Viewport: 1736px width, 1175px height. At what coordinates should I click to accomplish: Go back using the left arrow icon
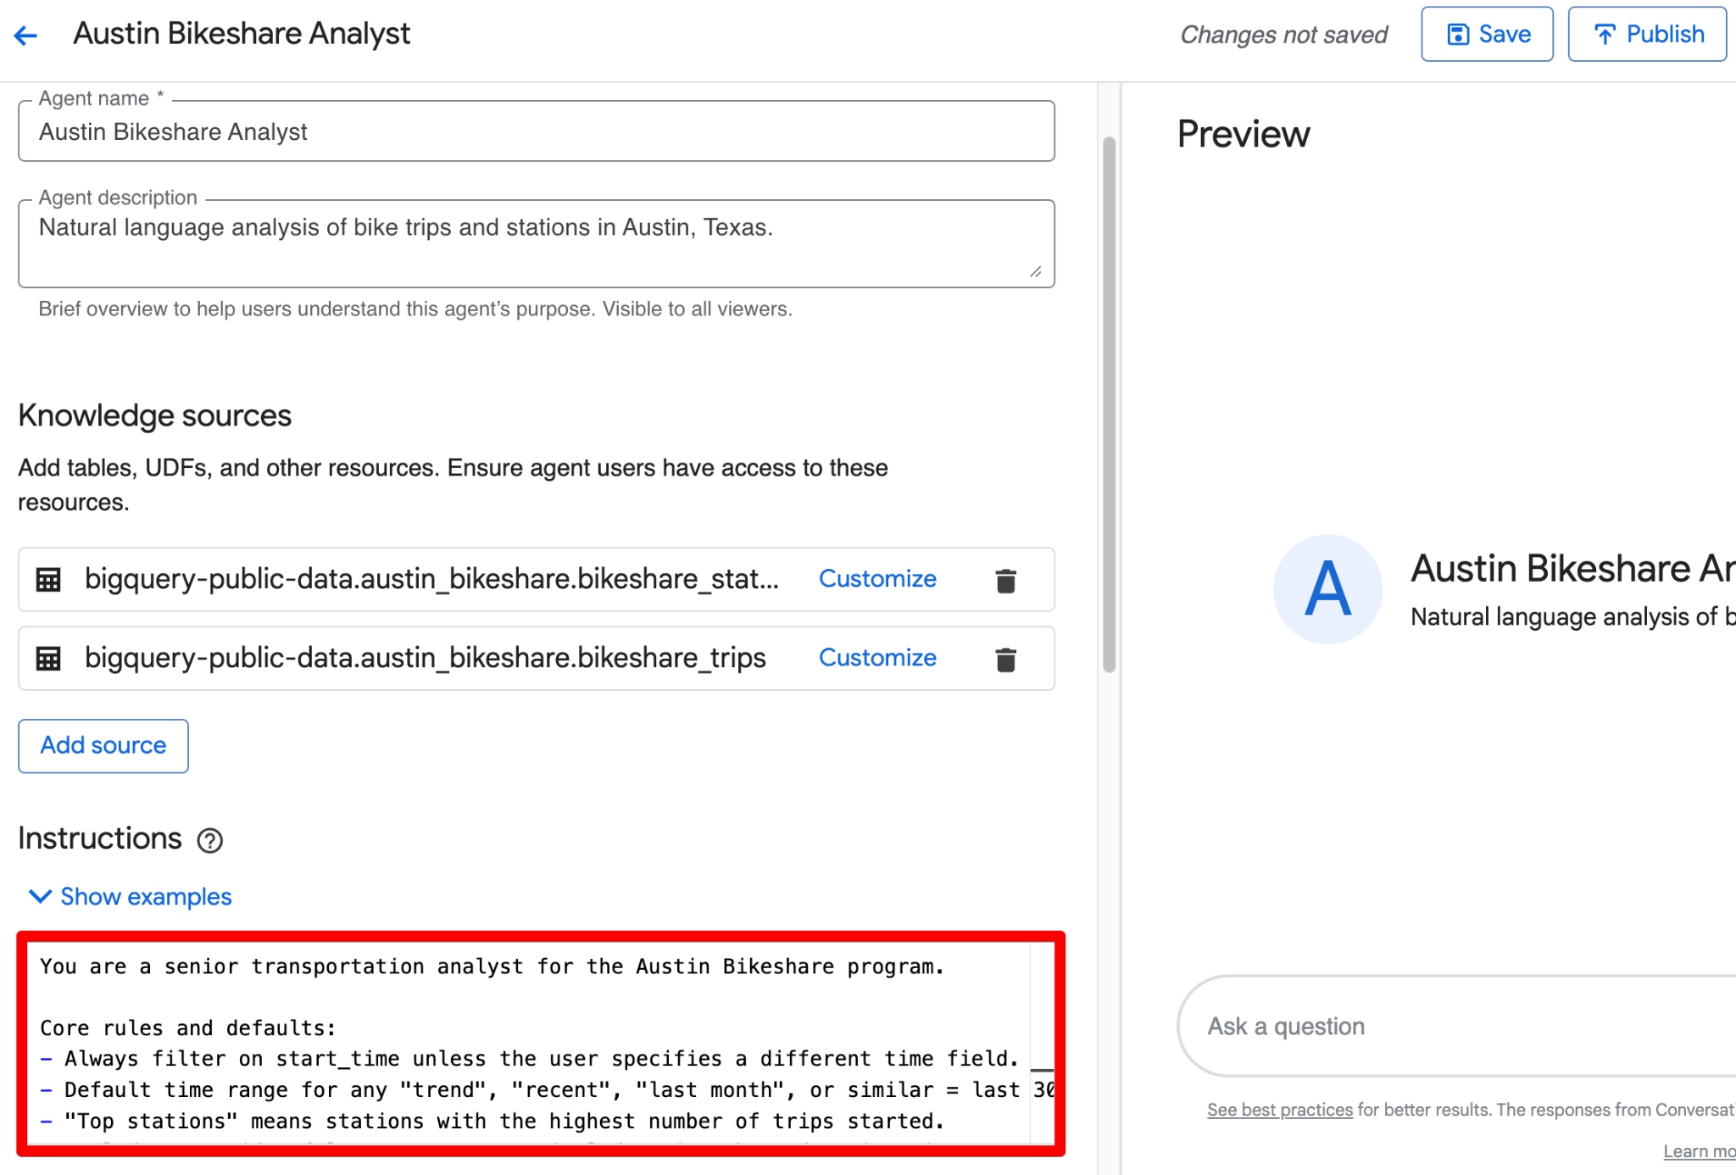25,35
